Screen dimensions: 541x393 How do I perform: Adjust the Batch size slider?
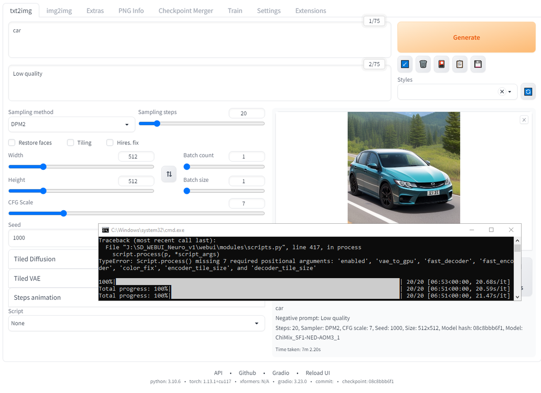click(224, 191)
